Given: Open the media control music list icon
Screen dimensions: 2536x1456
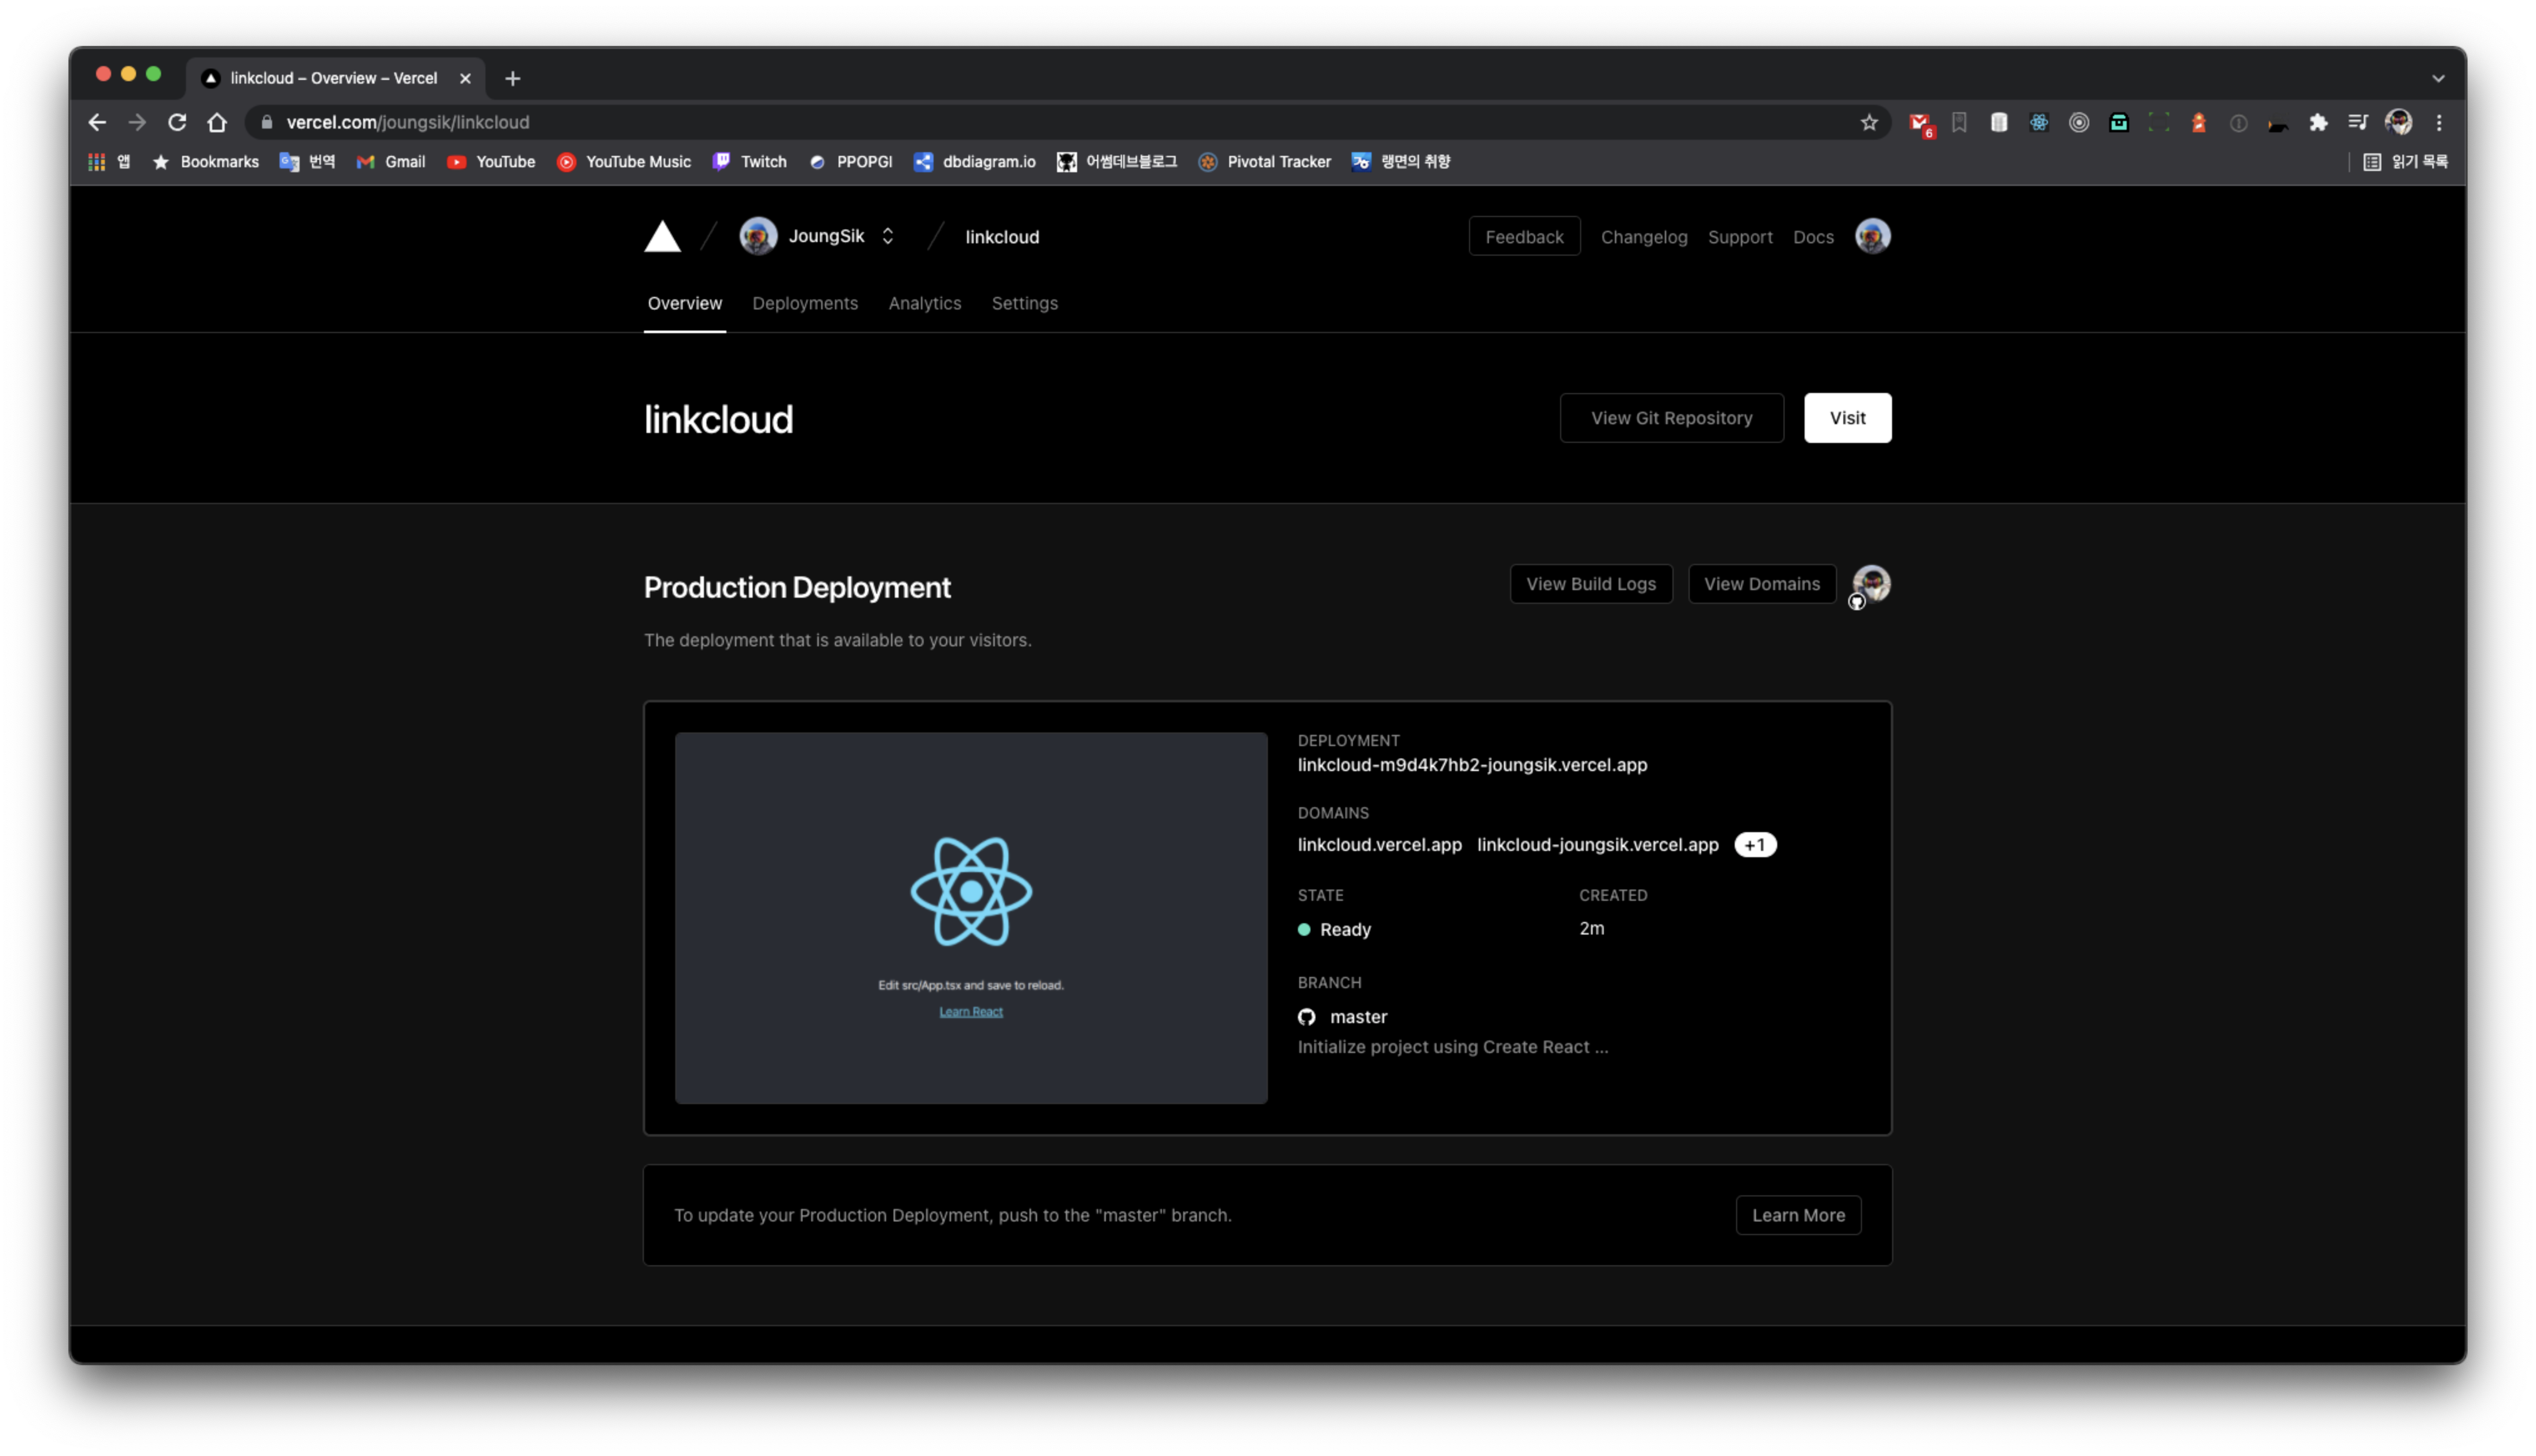Looking at the screenshot, I should (2357, 122).
